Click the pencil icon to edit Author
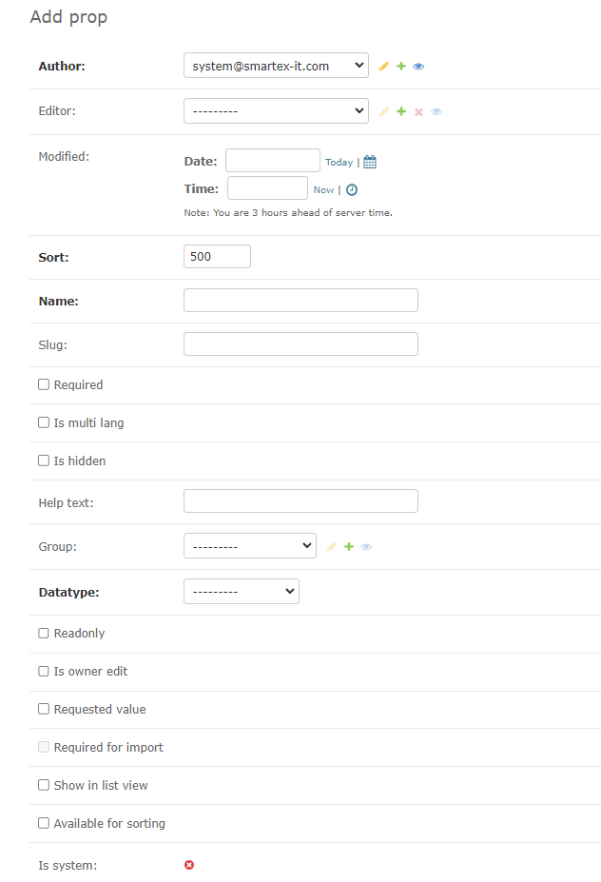 coord(384,67)
